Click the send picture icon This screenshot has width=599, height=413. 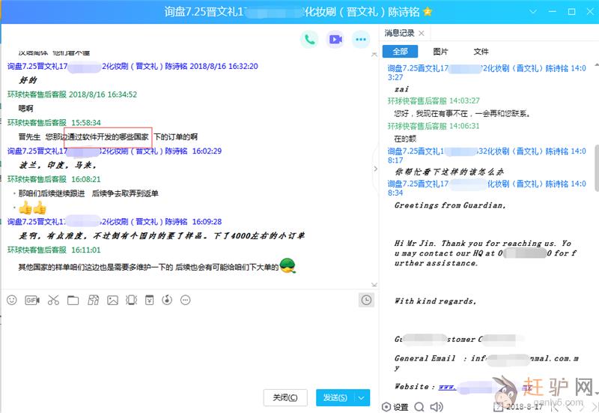coord(112,301)
